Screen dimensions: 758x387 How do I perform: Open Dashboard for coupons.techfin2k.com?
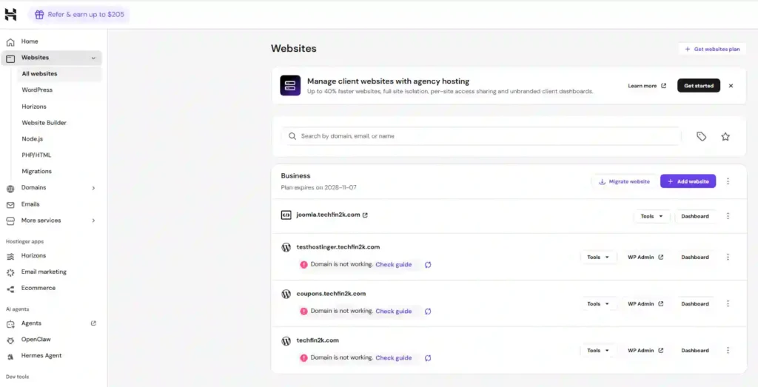[x=694, y=304]
